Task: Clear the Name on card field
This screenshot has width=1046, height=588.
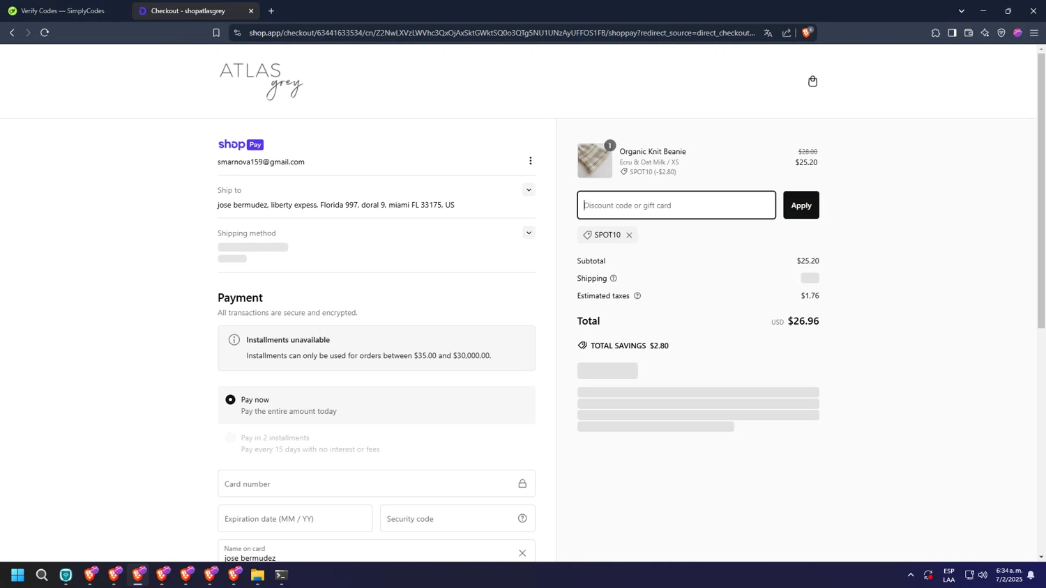Action: tap(522, 553)
